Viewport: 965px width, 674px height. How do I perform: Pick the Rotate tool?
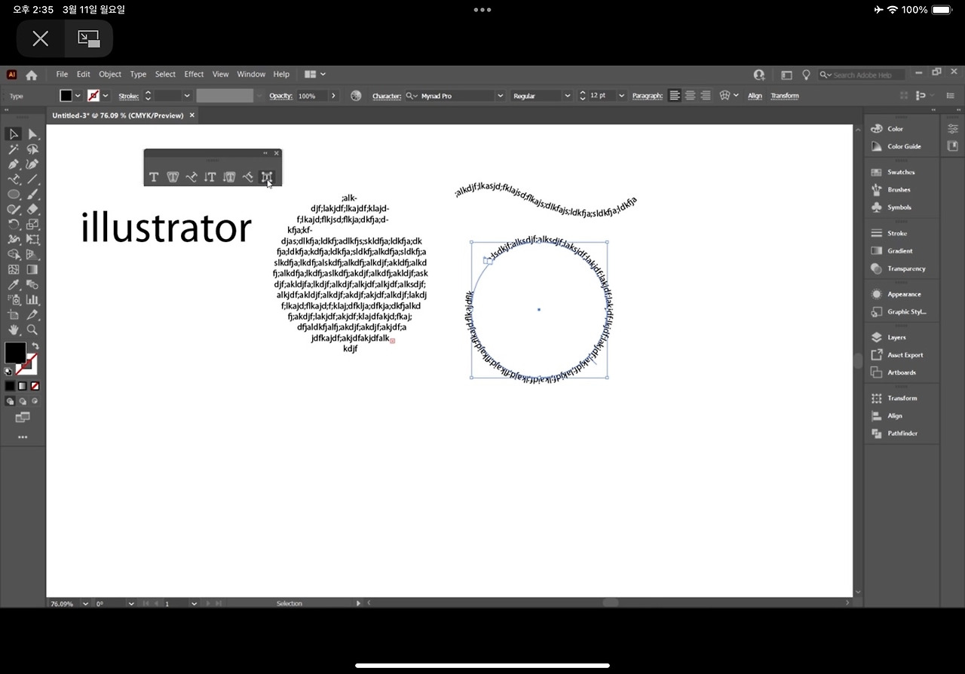click(14, 225)
